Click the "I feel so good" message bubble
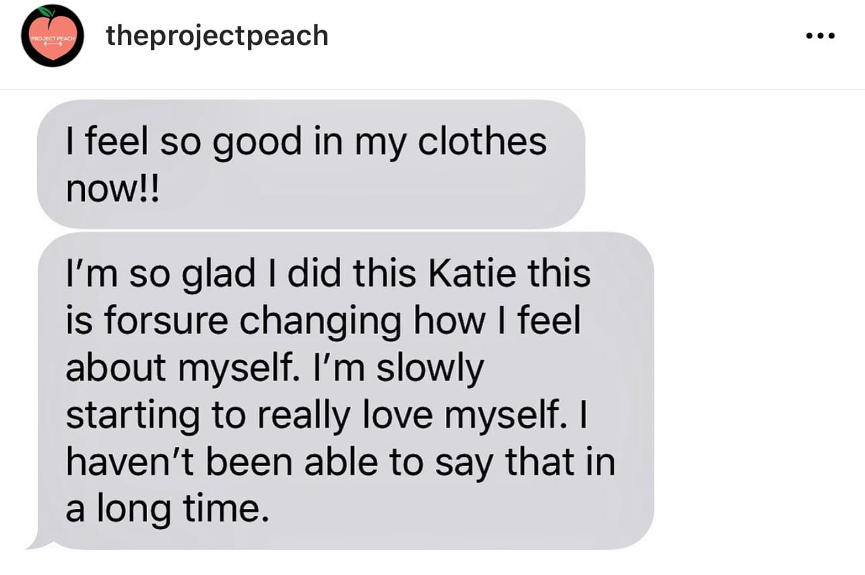The image size is (865, 575). pyautogui.click(x=310, y=164)
